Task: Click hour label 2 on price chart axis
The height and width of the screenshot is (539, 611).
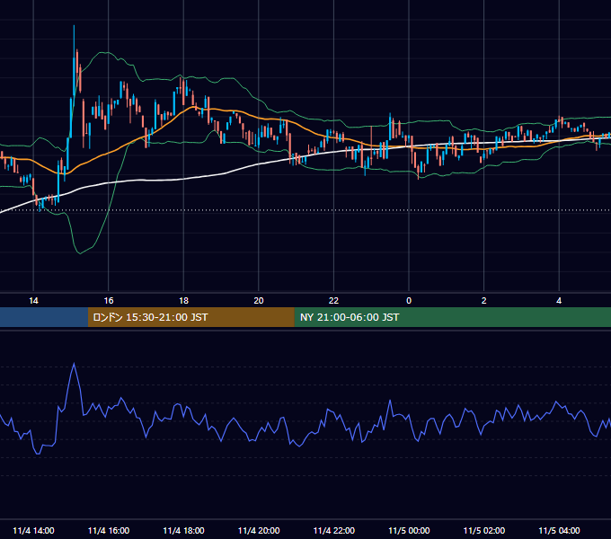Action: click(x=484, y=301)
